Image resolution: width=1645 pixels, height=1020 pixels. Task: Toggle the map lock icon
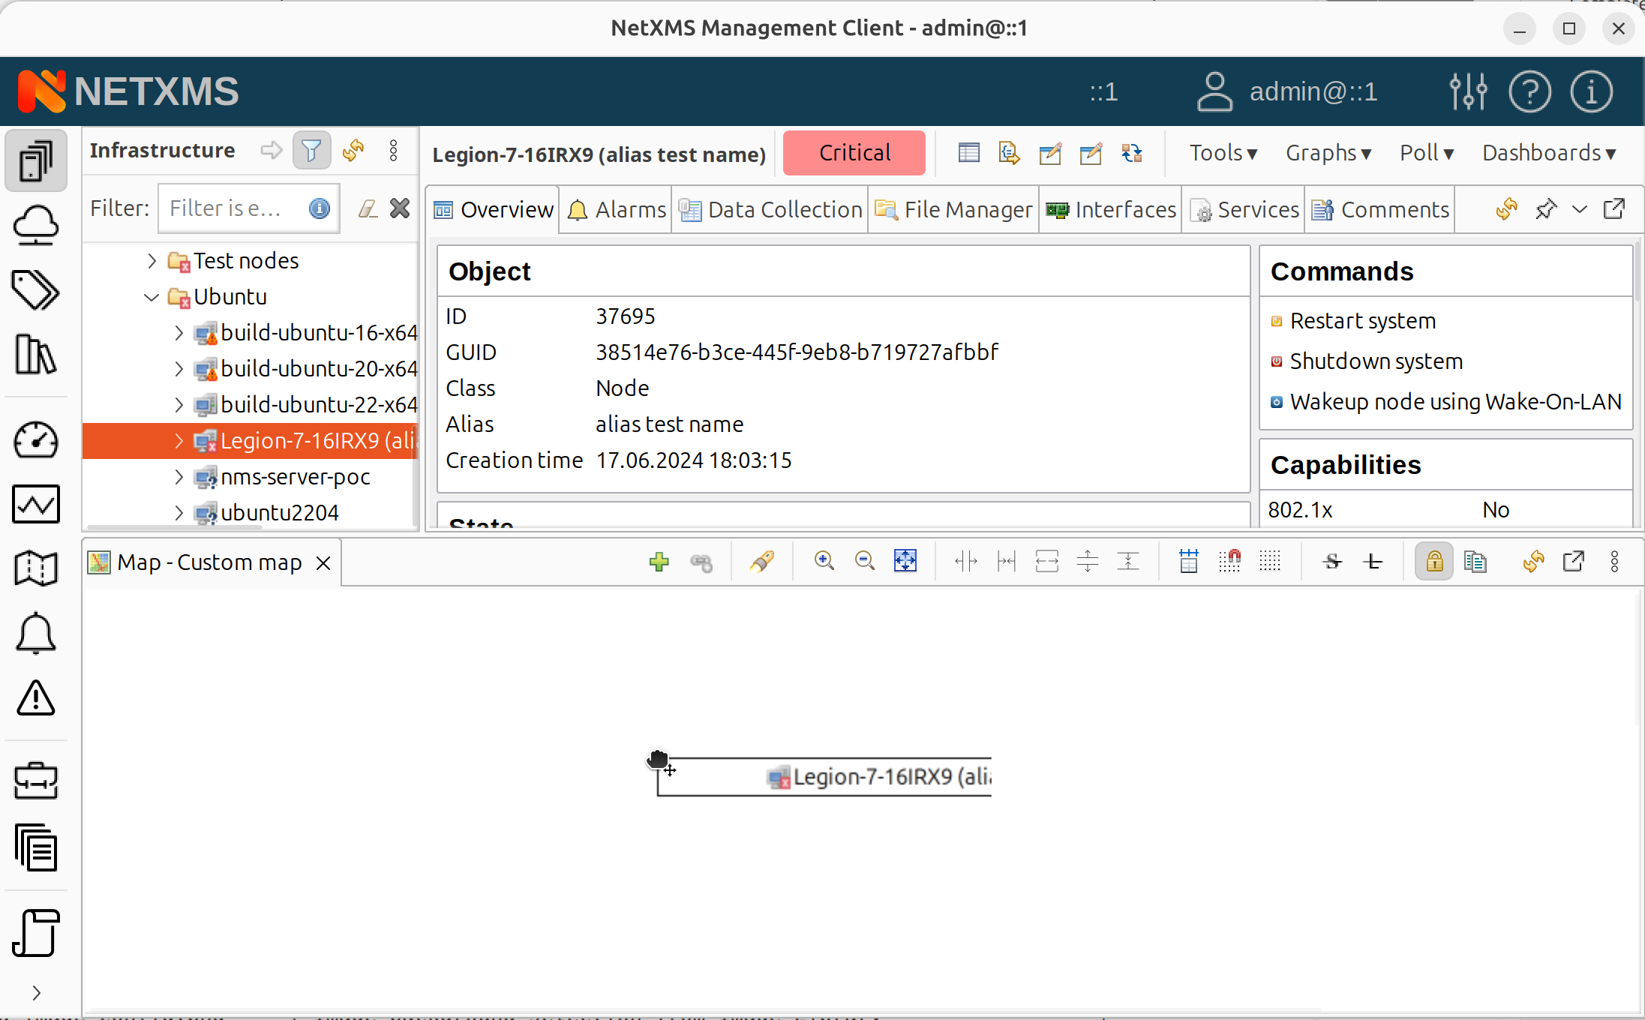[1433, 562]
